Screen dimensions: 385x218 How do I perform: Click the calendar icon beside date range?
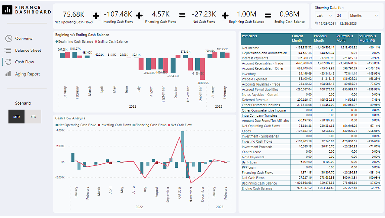tap(317, 23)
